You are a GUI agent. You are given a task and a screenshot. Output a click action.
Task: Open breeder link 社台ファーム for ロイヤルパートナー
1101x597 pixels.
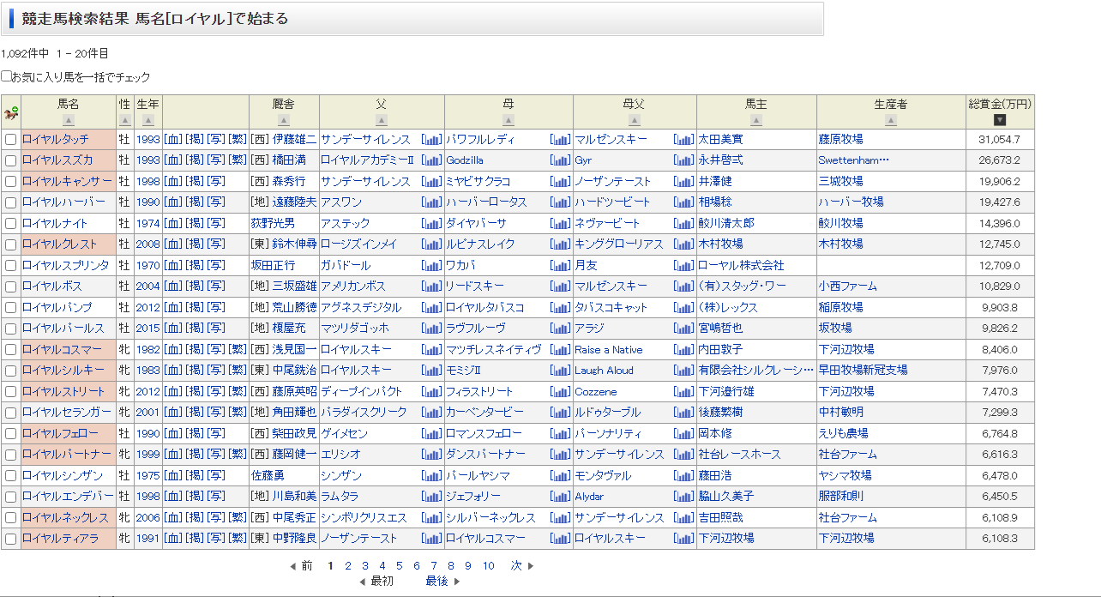(x=847, y=455)
